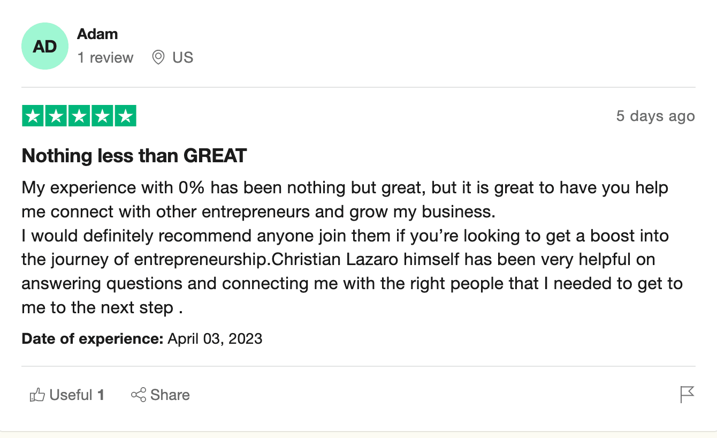
Task: Click the second green rating star
Action: 56,116
